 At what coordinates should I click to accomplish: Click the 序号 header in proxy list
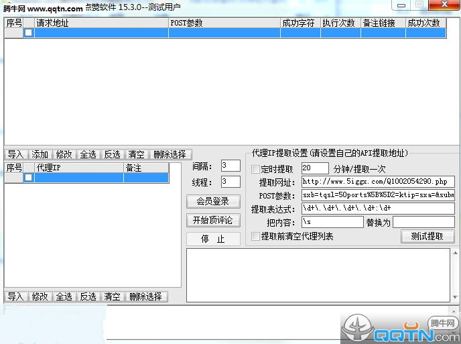pos(14,168)
